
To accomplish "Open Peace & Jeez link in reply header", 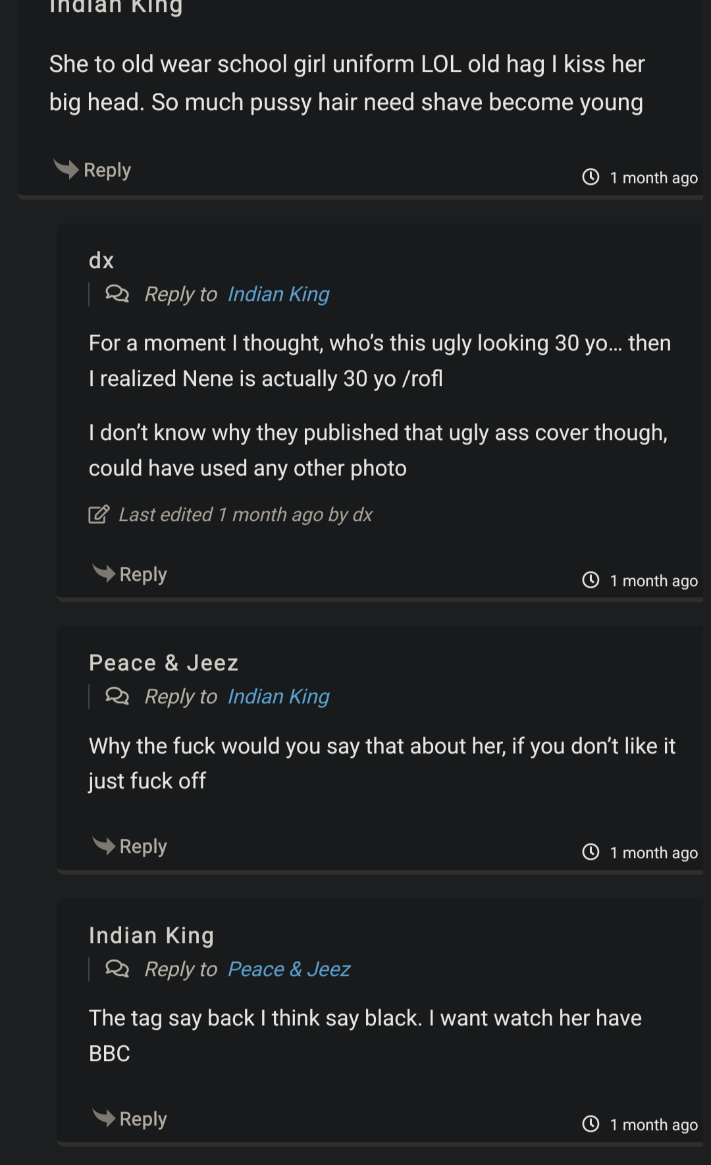I will (x=289, y=969).
